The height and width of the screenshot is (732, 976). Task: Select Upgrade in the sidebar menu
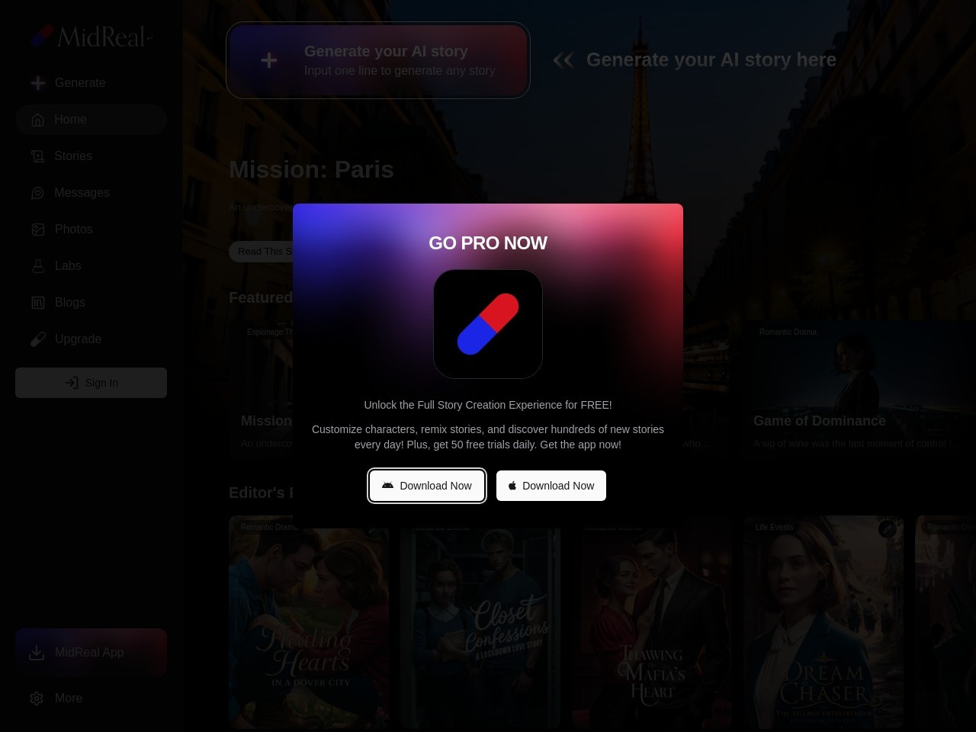click(78, 339)
